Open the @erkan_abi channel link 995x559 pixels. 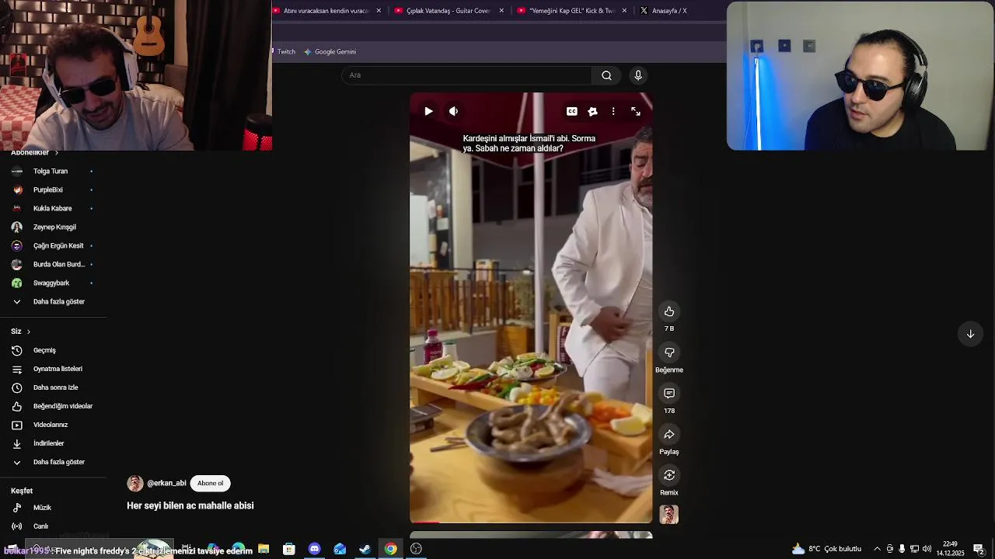pyautogui.click(x=166, y=483)
